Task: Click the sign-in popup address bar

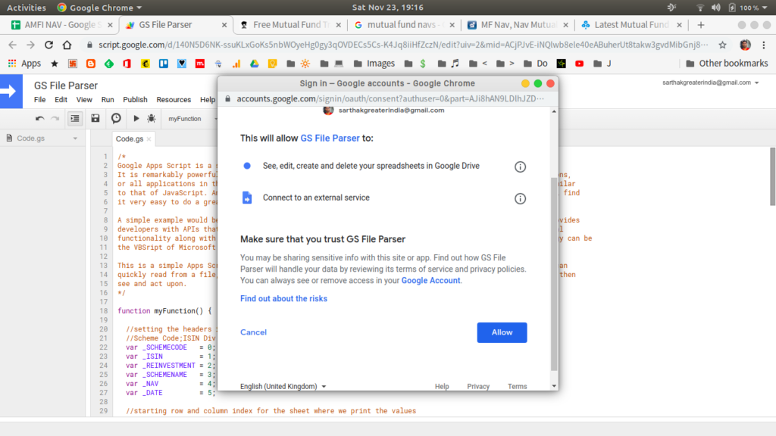Action: [x=389, y=99]
